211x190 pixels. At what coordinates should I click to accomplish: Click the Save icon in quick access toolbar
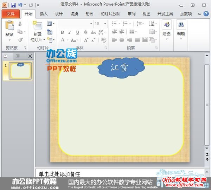tap(13, 5)
